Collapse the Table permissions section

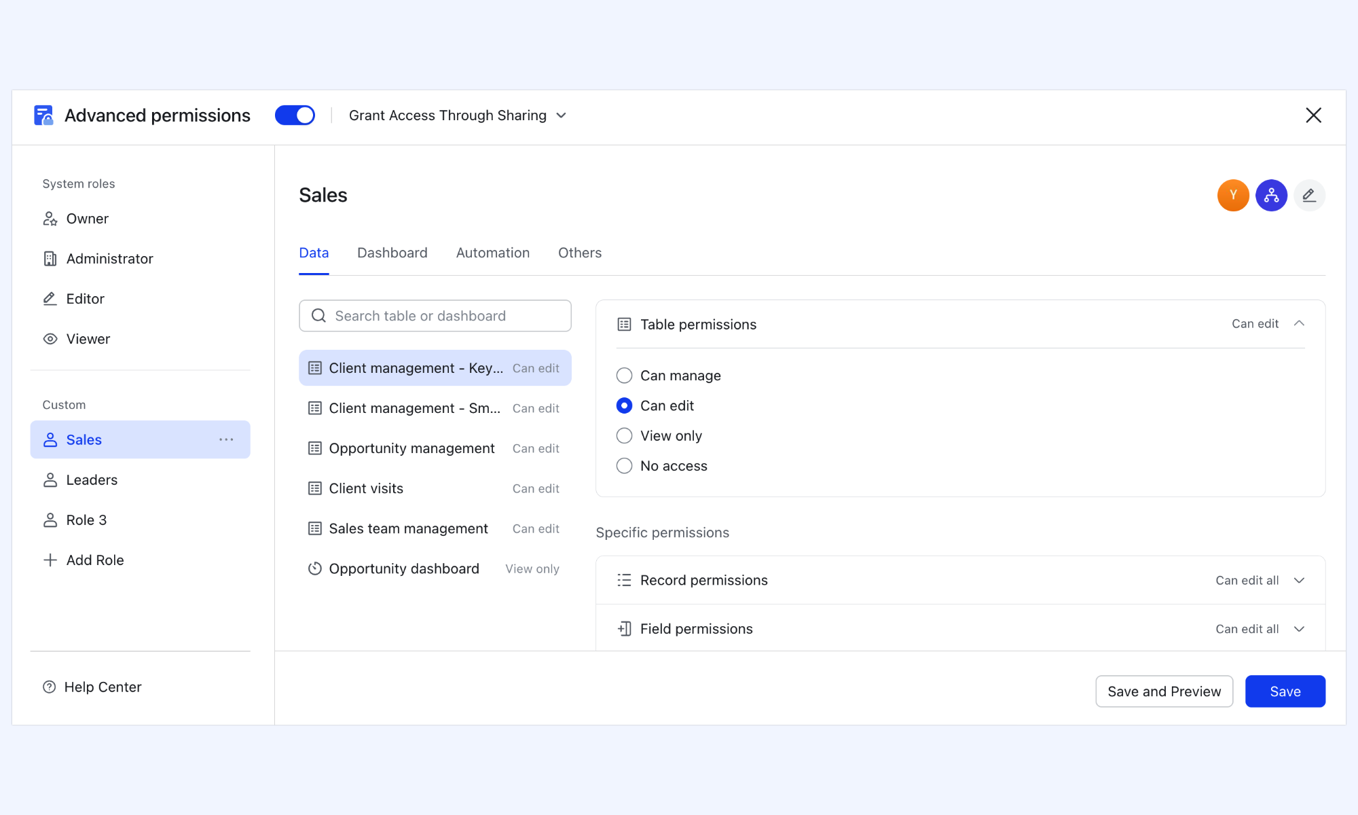tap(1299, 324)
